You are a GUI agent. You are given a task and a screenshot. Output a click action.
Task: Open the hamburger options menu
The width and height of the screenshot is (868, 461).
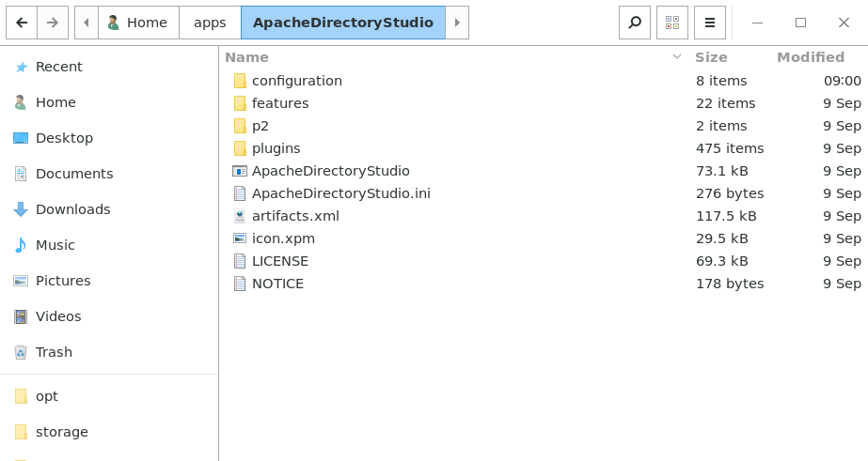[x=710, y=23]
